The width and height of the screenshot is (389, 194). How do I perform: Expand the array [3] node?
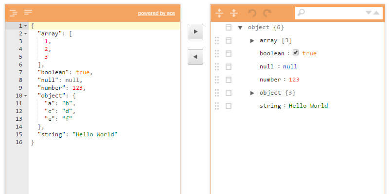252,41
